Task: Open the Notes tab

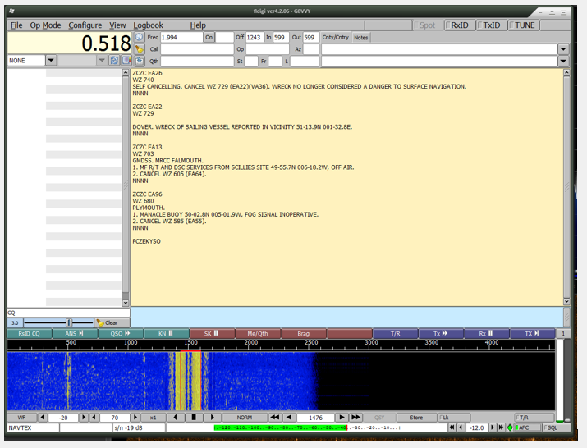Action: point(361,38)
